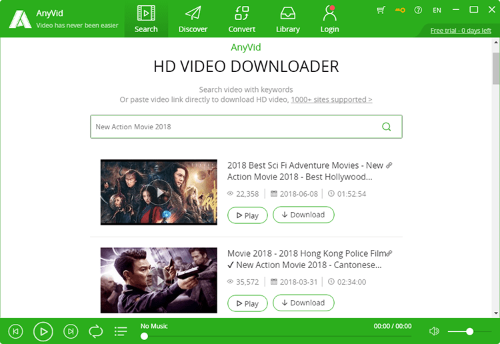Skip to next track in player bar
This screenshot has width=500, height=344.
(x=71, y=331)
